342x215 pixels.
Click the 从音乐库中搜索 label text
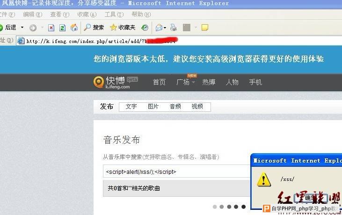click(161, 157)
